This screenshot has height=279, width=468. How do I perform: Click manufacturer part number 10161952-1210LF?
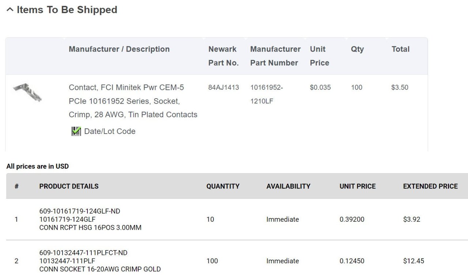pyautogui.click(x=267, y=94)
